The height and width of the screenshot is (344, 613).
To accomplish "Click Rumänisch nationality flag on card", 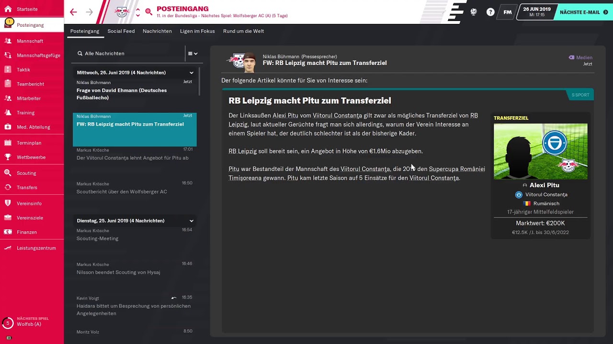I will tap(527, 204).
